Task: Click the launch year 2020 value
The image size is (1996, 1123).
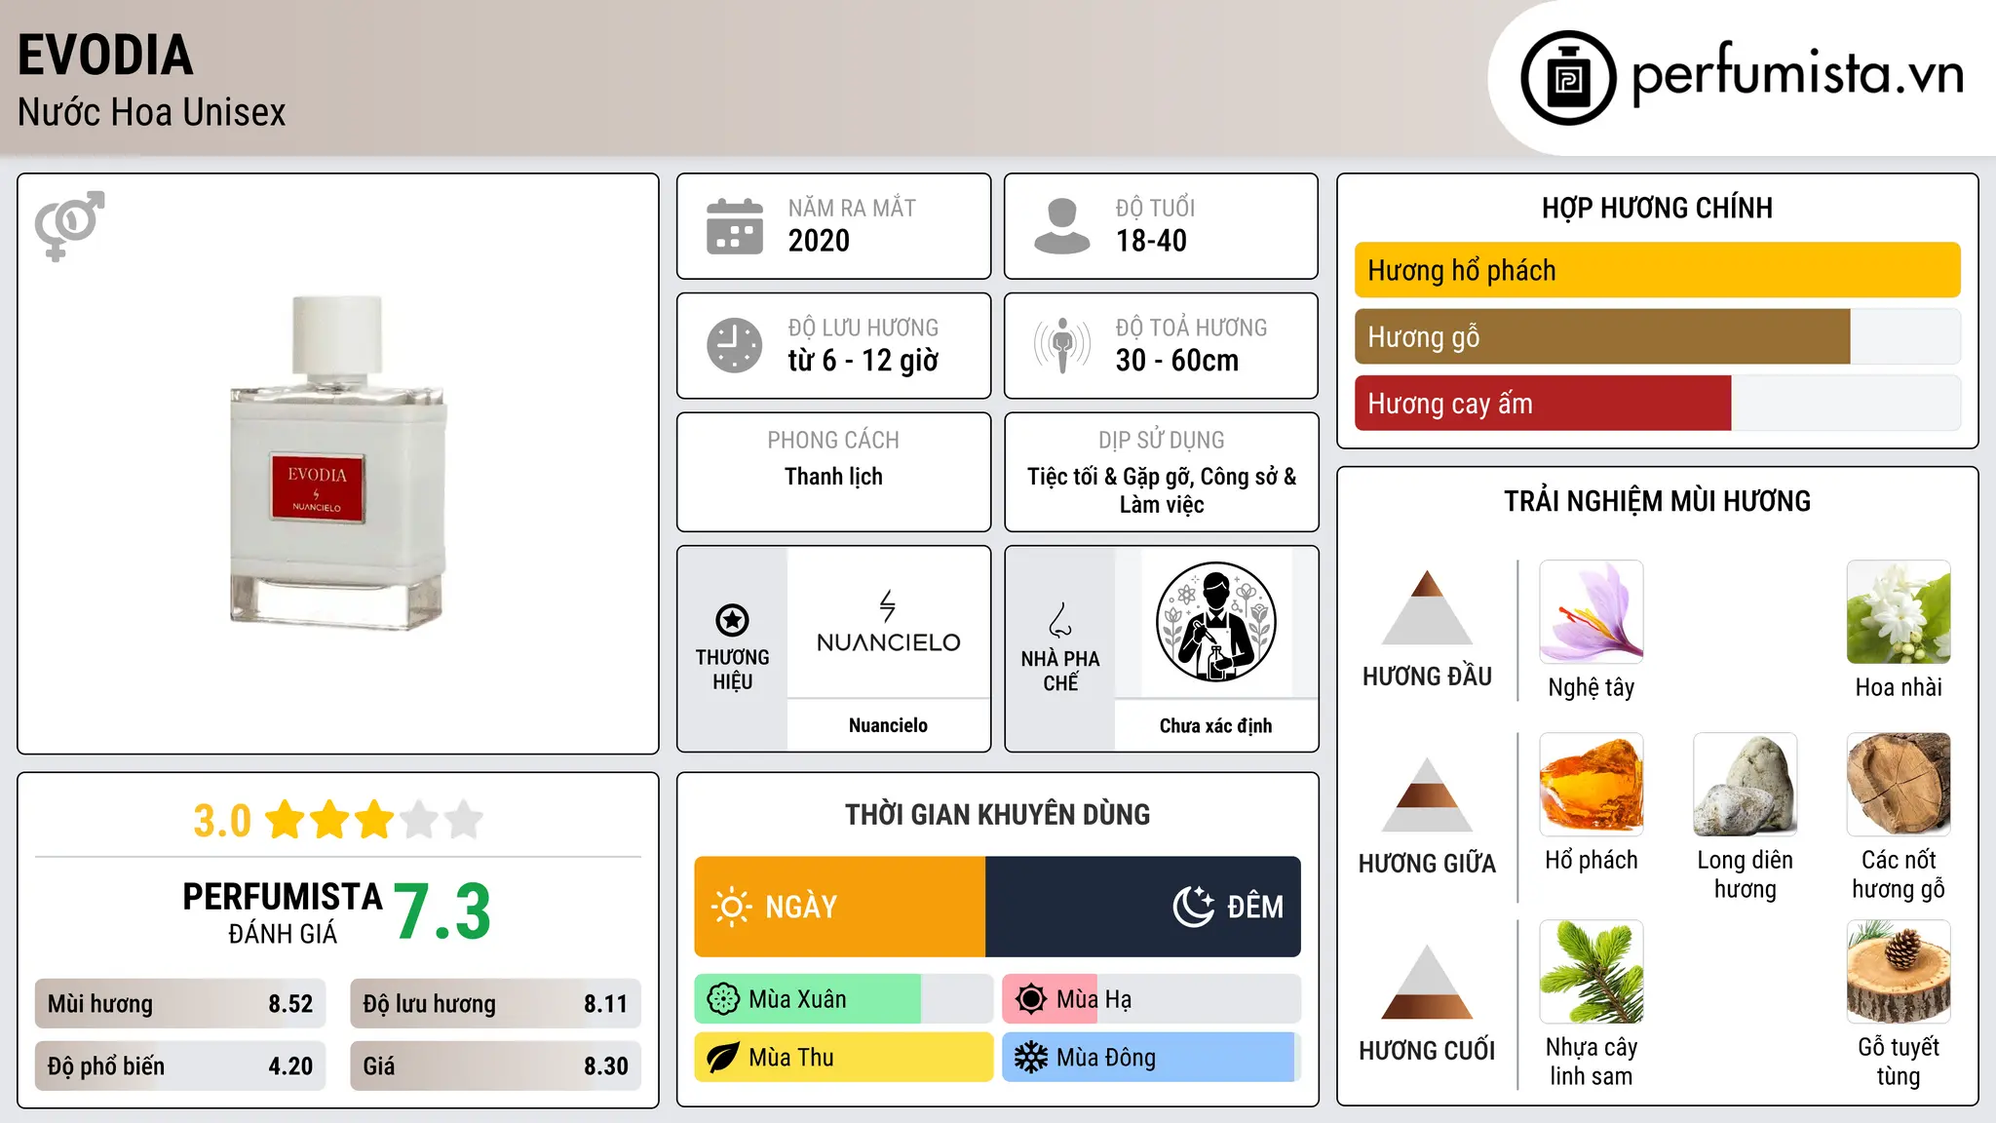Action: [819, 241]
